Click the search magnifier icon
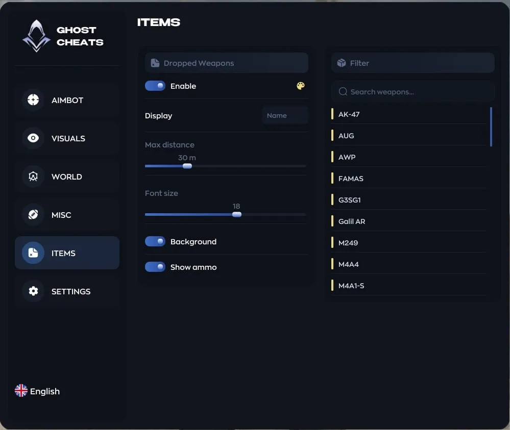Viewport: 510px width, 430px height. pos(343,92)
